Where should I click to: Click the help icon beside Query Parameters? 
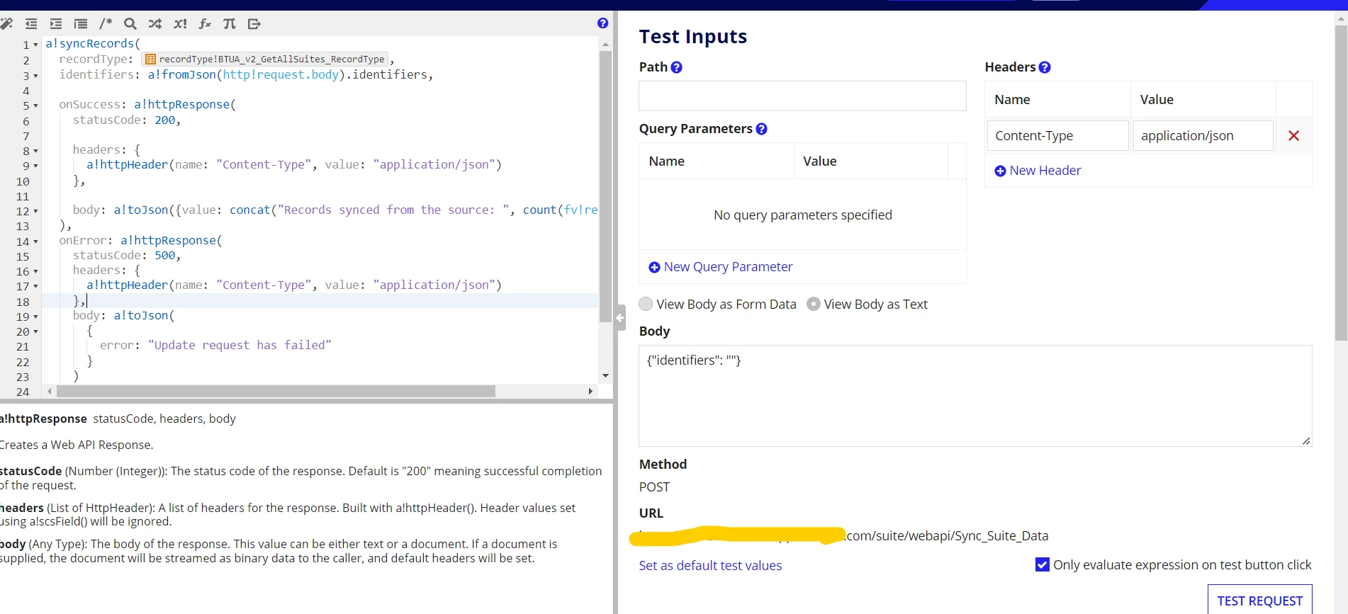click(762, 129)
